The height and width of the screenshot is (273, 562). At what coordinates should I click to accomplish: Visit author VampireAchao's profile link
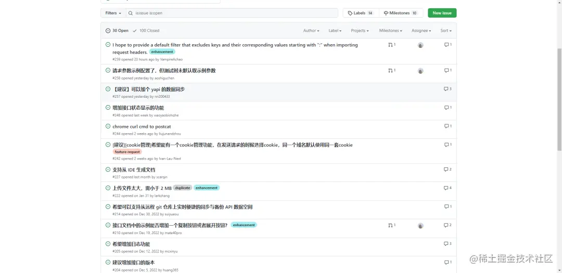171,59
